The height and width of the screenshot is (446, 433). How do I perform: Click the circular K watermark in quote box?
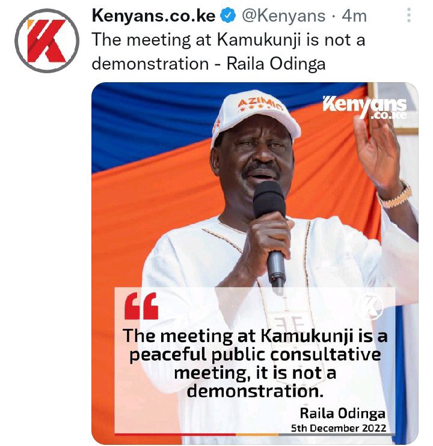pos(371,306)
